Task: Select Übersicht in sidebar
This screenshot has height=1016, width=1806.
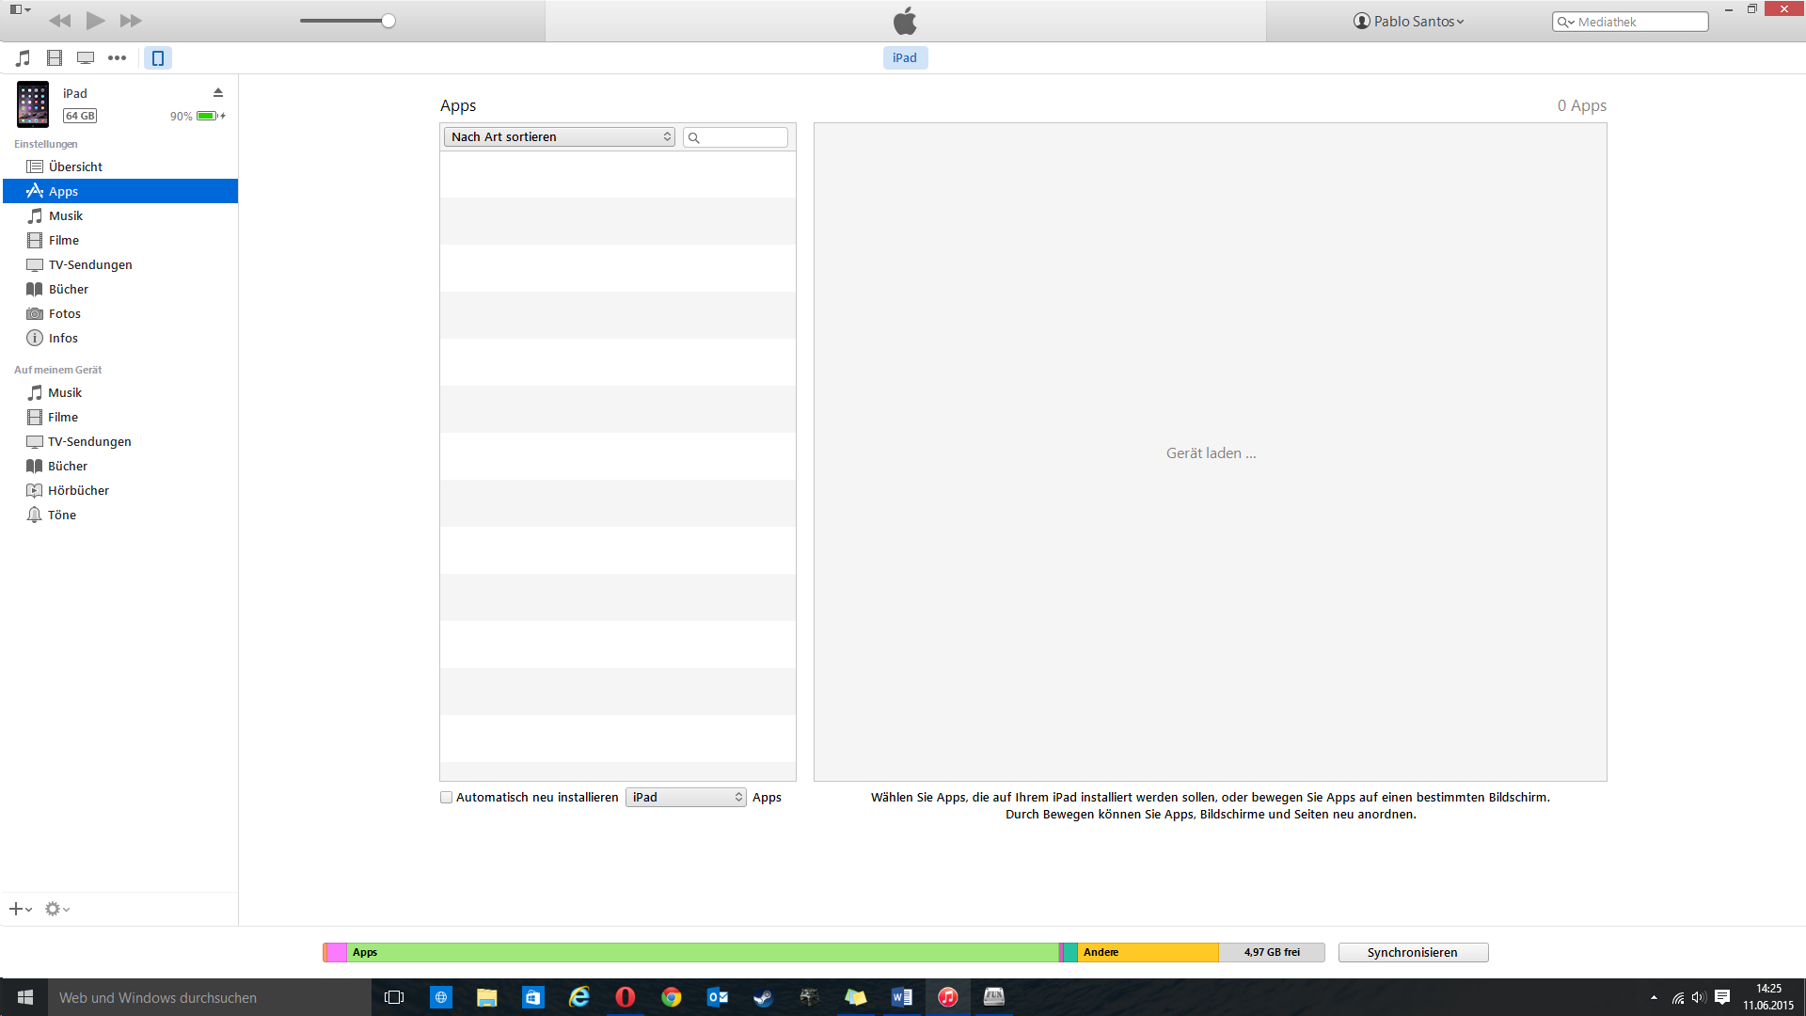Action: point(75,167)
